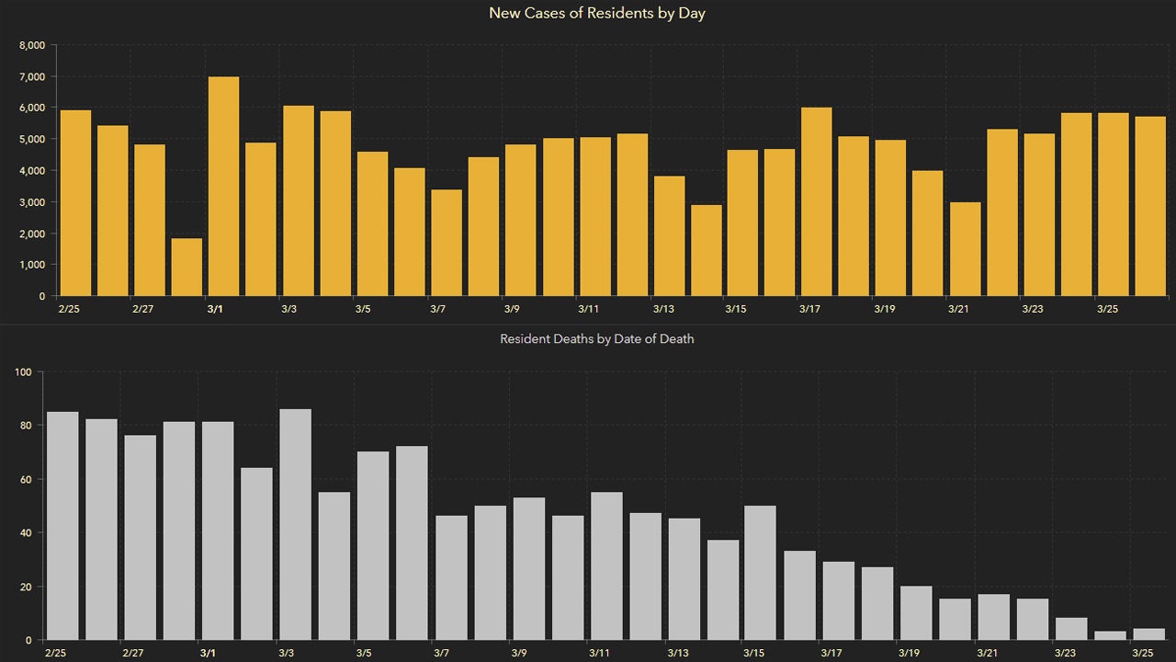This screenshot has height=662, width=1176.
Task: Click the 100 y-axis label on deaths chart
Action: pyautogui.click(x=24, y=372)
